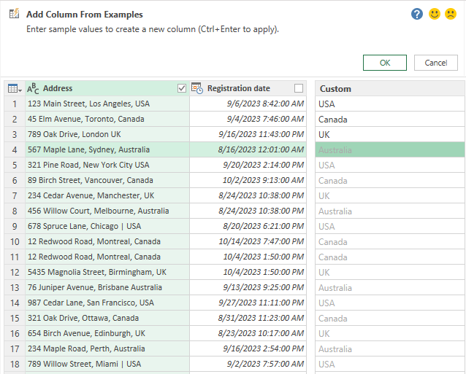Edit Custom cell containing UK in row 3
Viewport: 466px width, 374px height.
pos(389,135)
